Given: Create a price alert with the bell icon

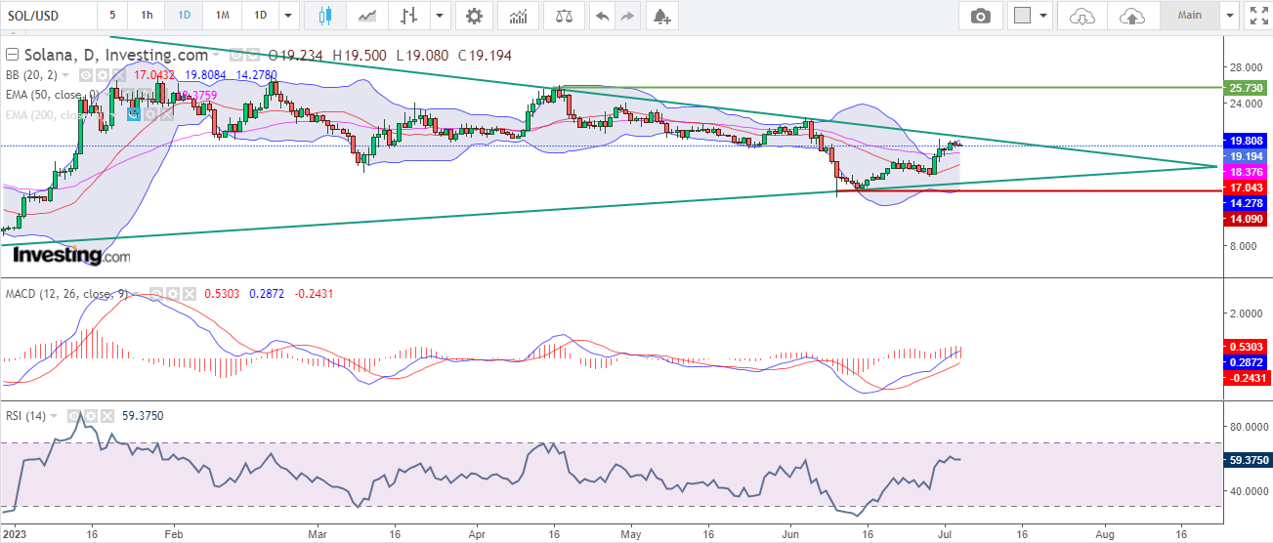Looking at the screenshot, I should point(662,15).
